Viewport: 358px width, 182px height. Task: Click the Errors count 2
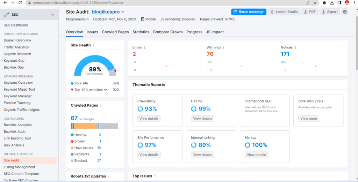click(134, 54)
